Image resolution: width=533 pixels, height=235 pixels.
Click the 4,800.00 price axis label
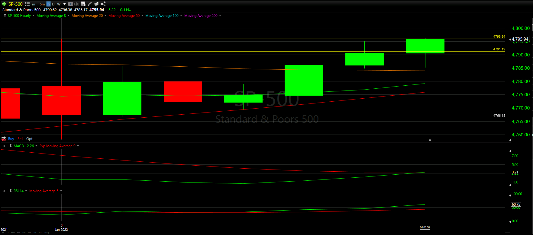coord(521,28)
